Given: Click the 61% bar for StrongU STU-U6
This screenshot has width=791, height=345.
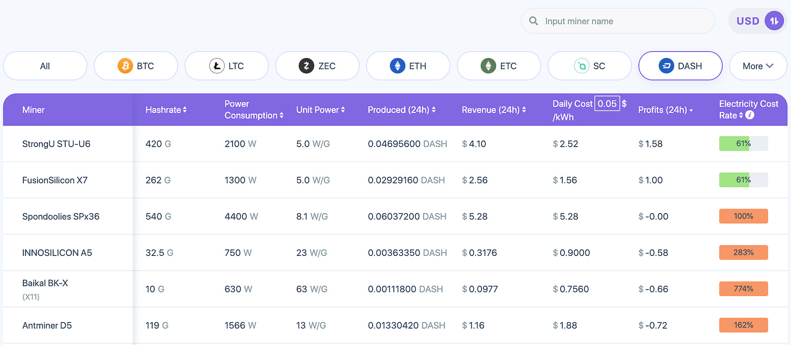Looking at the screenshot, I should pos(743,143).
